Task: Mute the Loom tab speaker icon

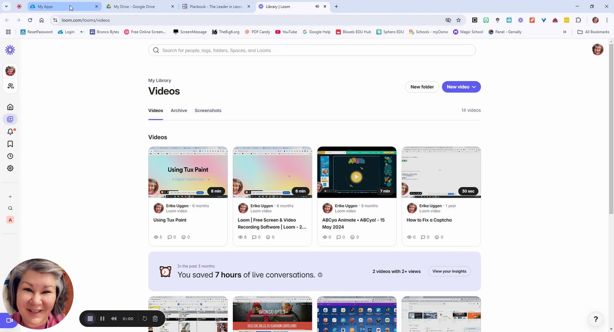Action: (x=317, y=6)
